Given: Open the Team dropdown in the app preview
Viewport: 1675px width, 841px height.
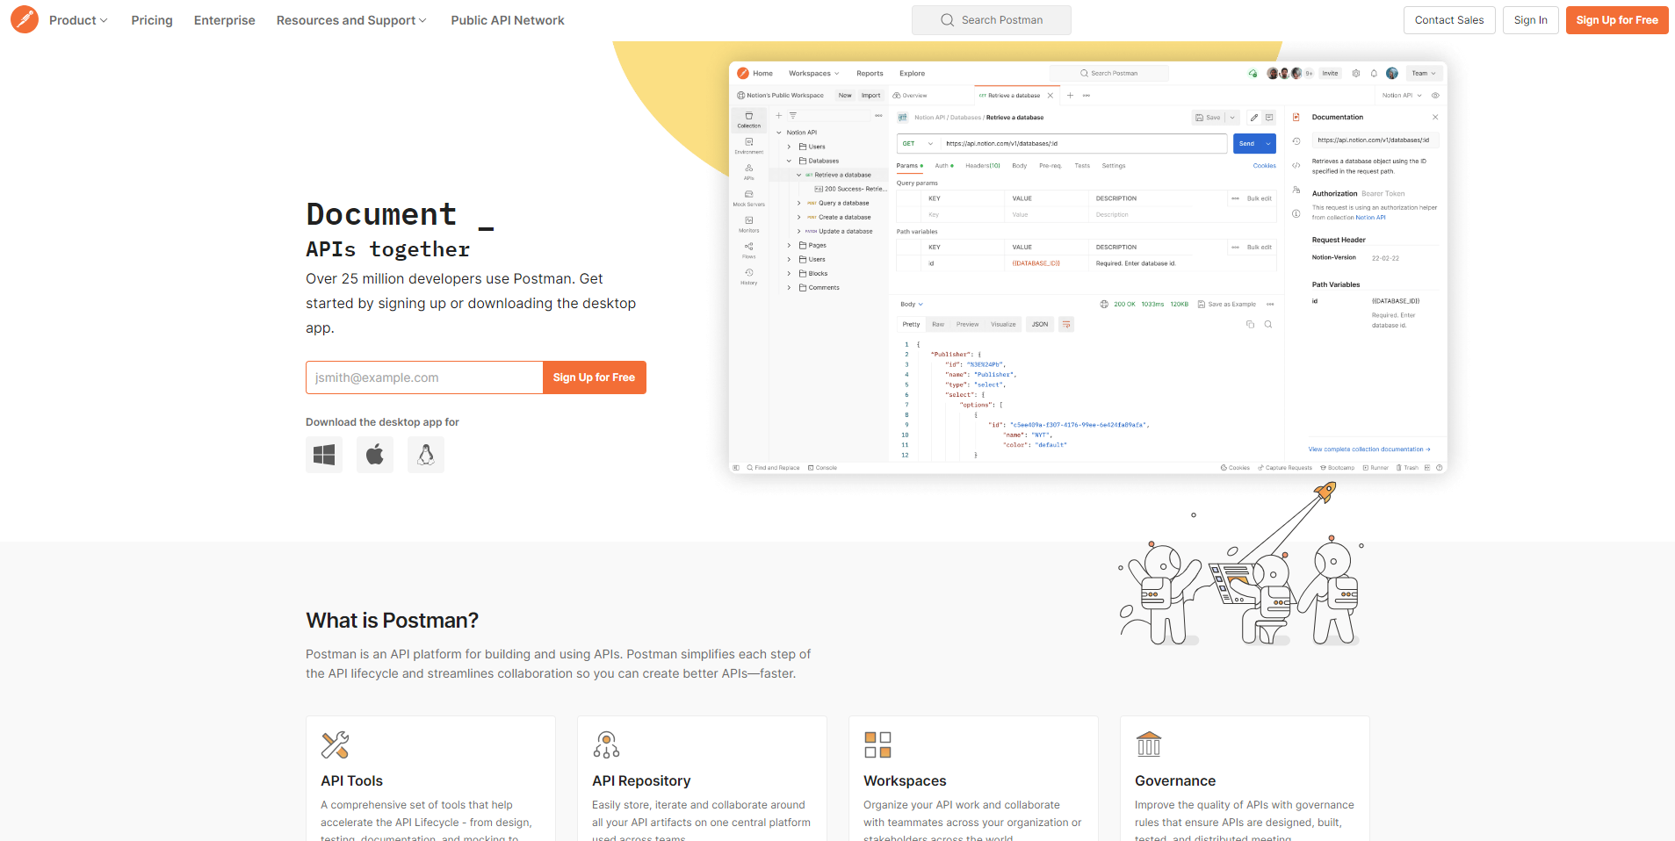Looking at the screenshot, I should click(x=1424, y=74).
